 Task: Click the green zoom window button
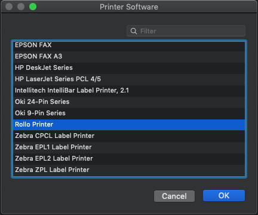click(x=33, y=7)
